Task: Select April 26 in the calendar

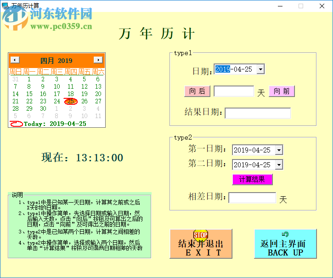Action: [85, 101]
